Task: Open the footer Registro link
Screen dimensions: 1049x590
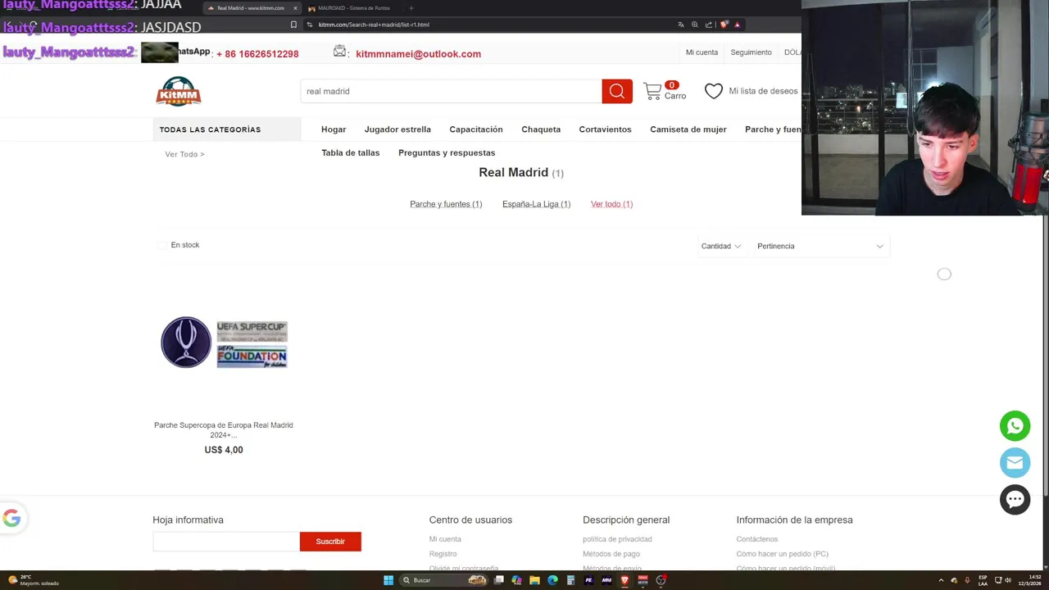Action: [x=443, y=554]
